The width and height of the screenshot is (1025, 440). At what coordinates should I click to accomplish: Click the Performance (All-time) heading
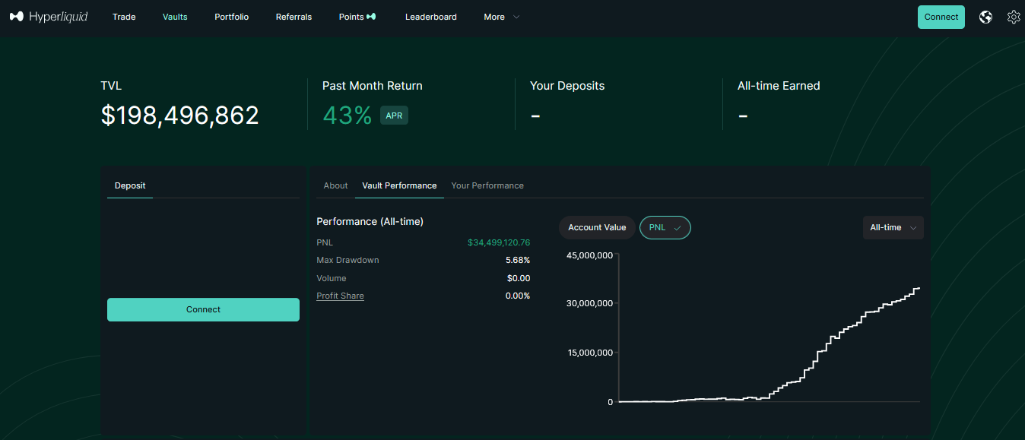[x=370, y=222]
